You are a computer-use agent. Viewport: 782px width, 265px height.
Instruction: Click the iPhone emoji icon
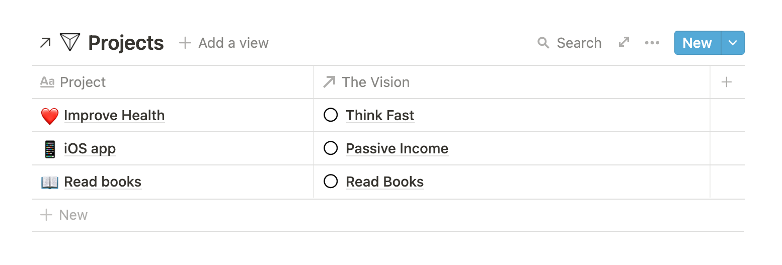coord(49,149)
